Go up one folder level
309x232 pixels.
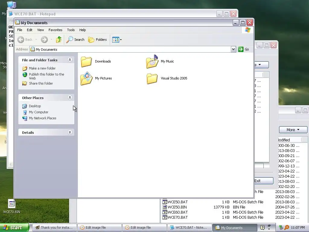(x=59, y=40)
